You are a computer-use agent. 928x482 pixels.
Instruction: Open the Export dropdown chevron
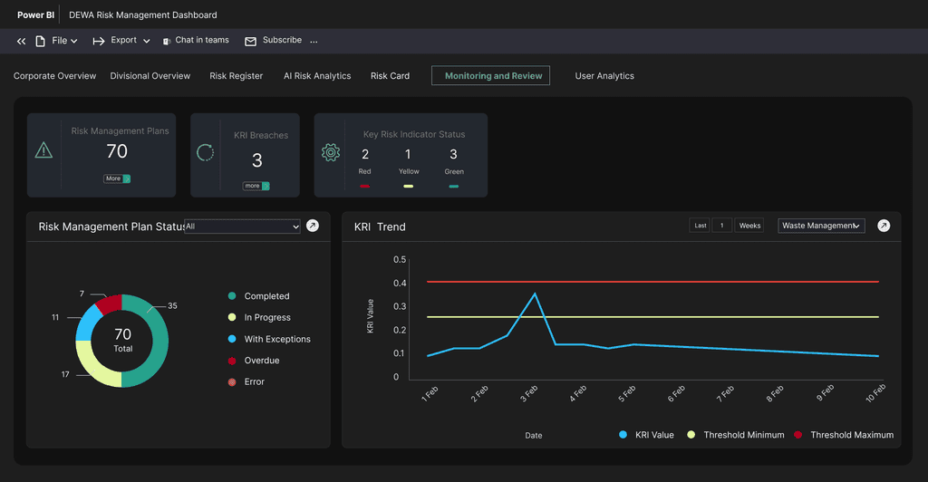tap(146, 41)
